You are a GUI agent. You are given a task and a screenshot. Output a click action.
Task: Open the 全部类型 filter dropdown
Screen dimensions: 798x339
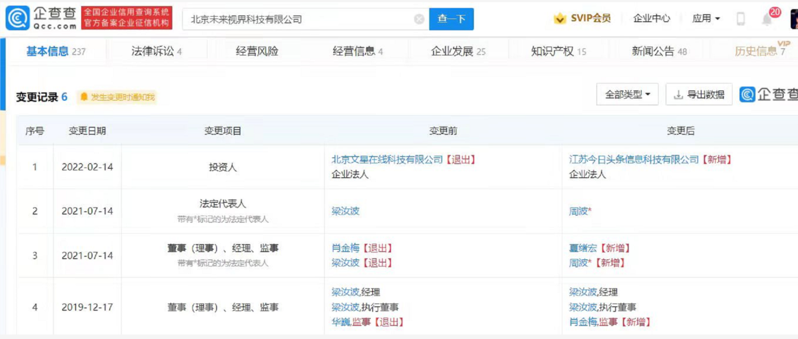pos(627,94)
